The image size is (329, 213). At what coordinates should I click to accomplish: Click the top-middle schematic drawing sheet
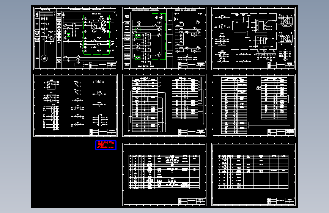click(164, 38)
